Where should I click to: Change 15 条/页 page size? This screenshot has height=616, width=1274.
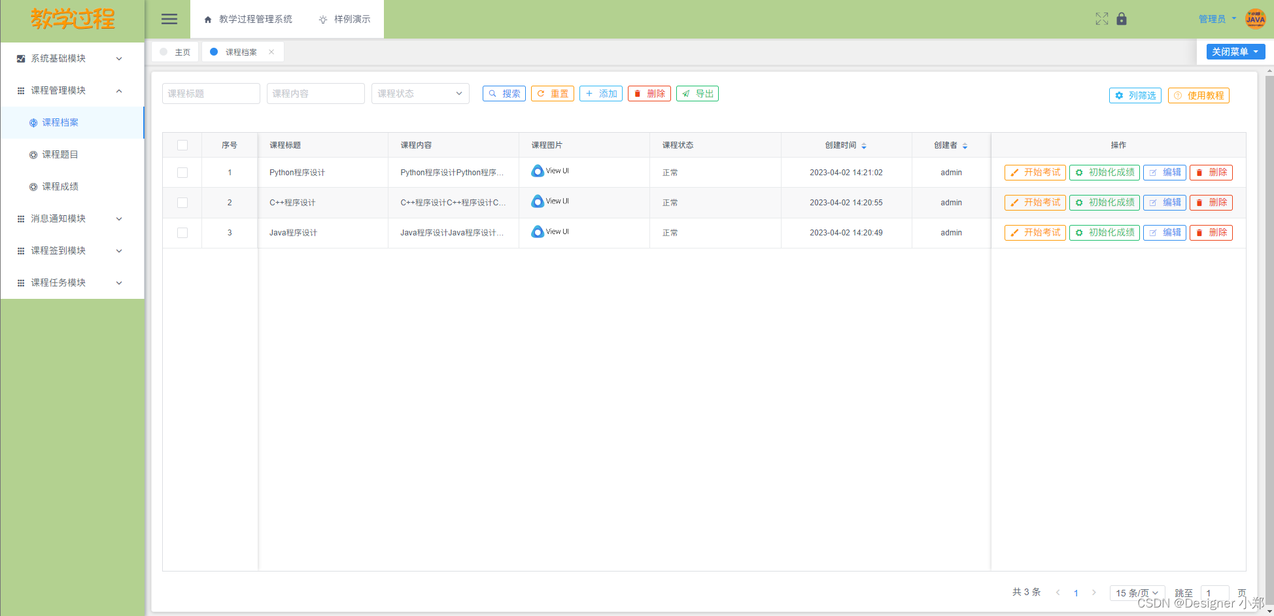(x=1137, y=593)
